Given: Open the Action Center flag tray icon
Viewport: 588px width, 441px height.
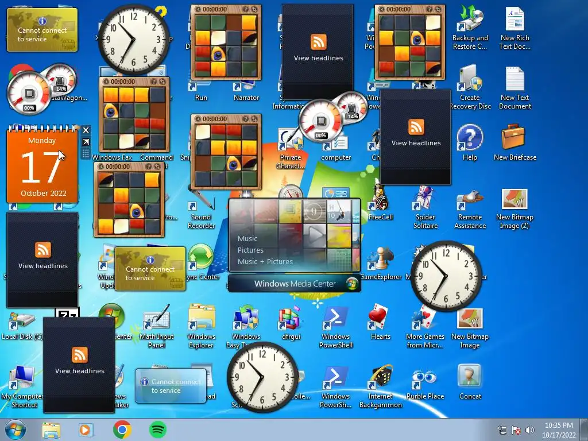Looking at the screenshot, I should [516, 430].
